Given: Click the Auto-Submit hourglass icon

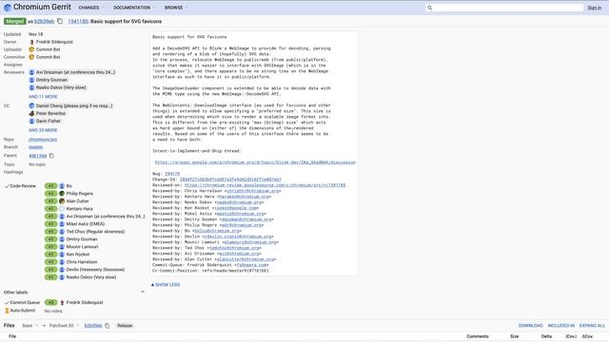Looking at the screenshot, I should coord(7,311).
